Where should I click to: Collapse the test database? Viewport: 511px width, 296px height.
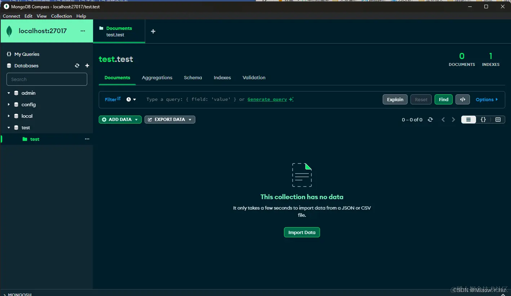9,127
